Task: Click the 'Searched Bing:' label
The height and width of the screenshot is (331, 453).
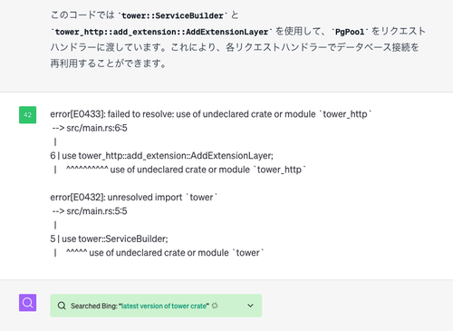Action: pos(94,306)
